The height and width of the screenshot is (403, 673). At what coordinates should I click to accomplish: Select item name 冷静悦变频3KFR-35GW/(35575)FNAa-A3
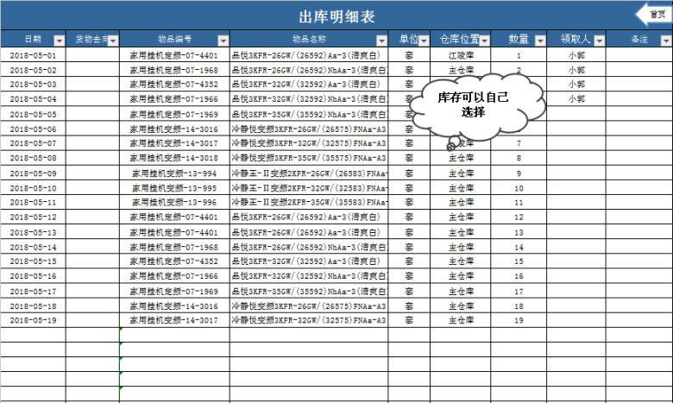click(309, 158)
